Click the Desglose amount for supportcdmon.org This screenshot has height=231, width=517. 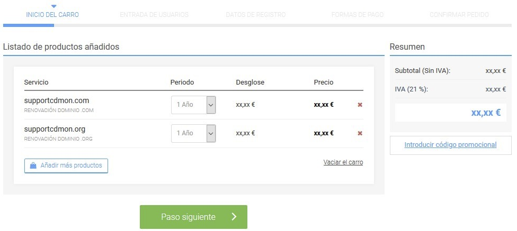[x=245, y=133]
